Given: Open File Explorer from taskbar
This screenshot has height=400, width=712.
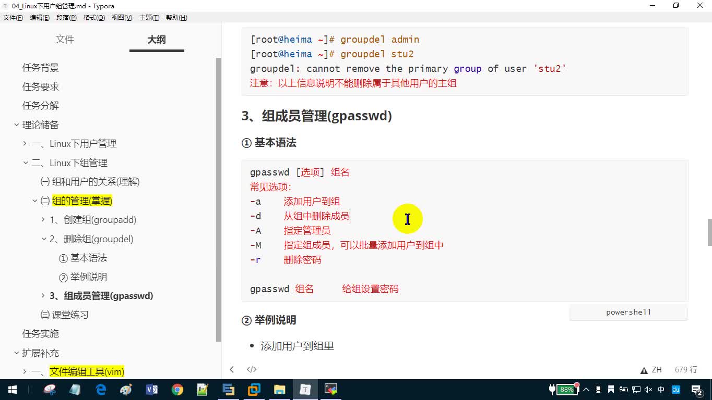Looking at the screenshot, I should [280, 390].
